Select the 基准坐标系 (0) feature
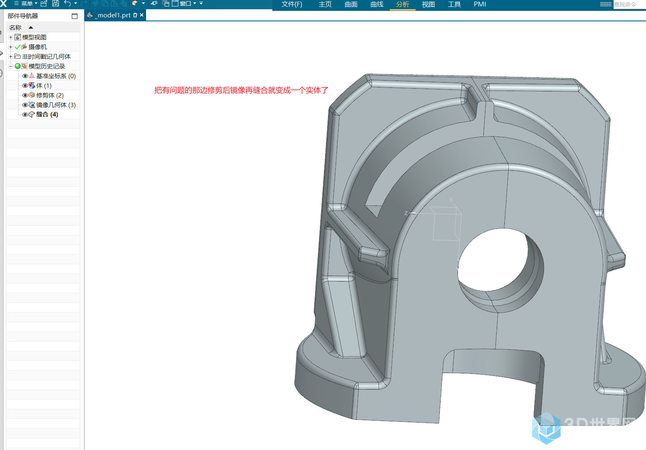646x450 pixels. point(56,76)
